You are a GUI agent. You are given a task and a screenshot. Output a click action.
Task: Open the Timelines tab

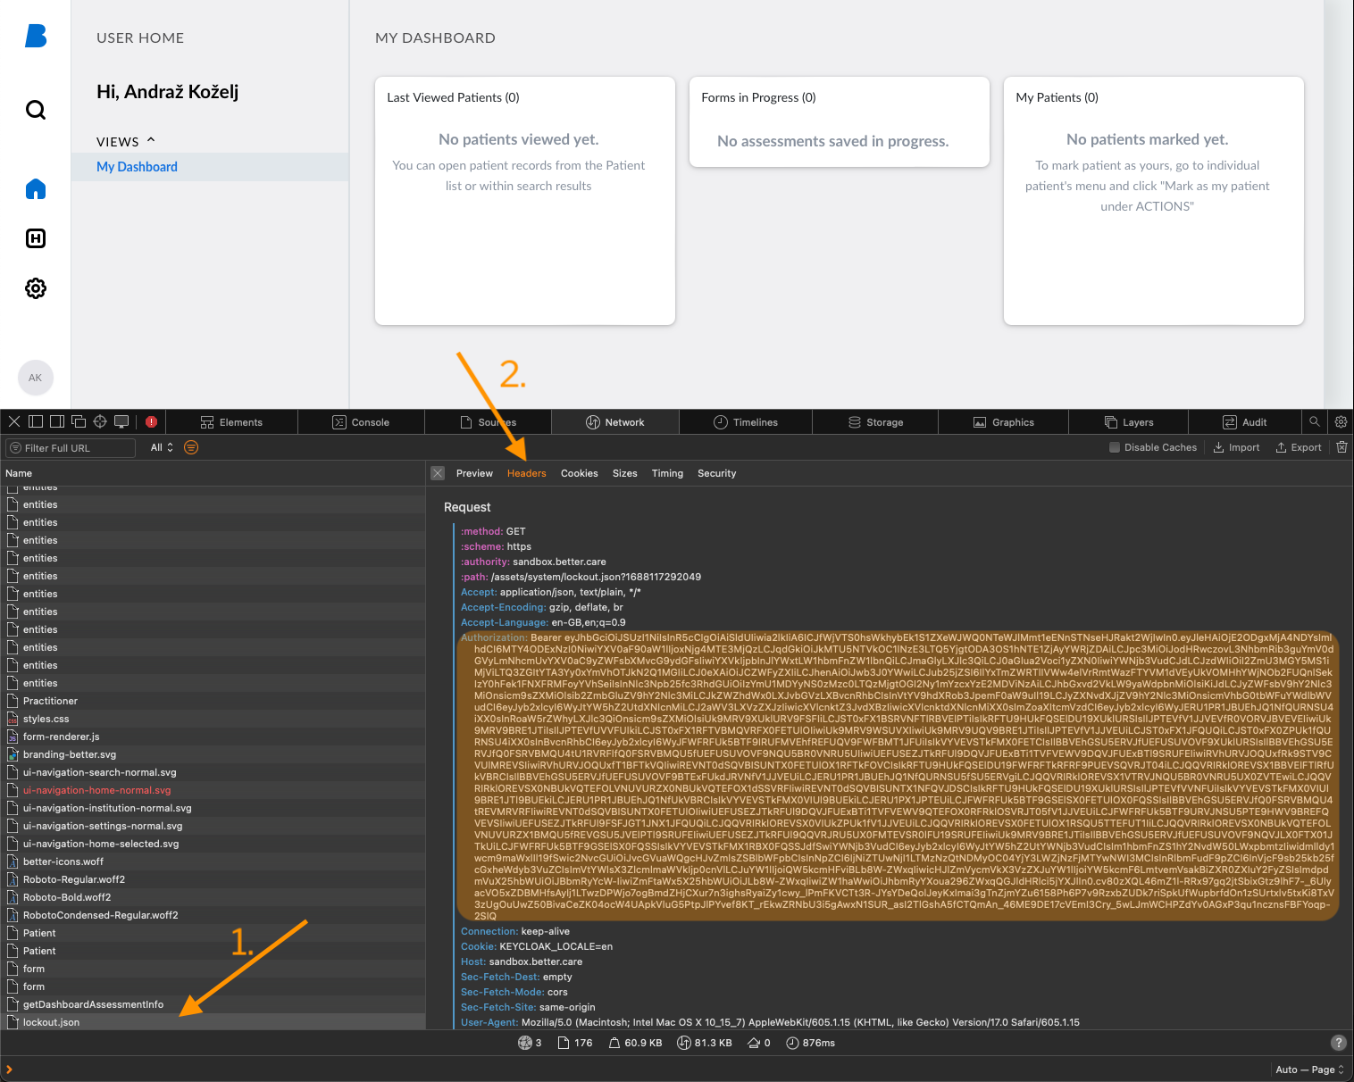tap(746, 422)
